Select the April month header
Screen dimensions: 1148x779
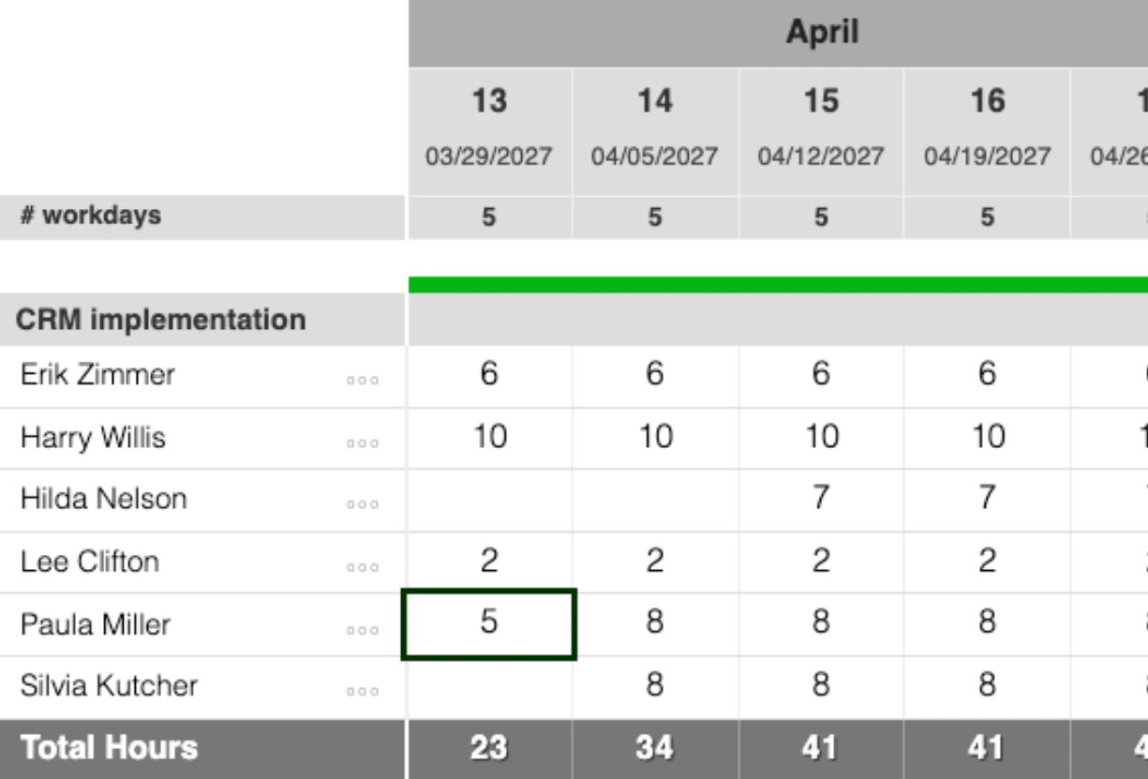click(x=822, y=31)
